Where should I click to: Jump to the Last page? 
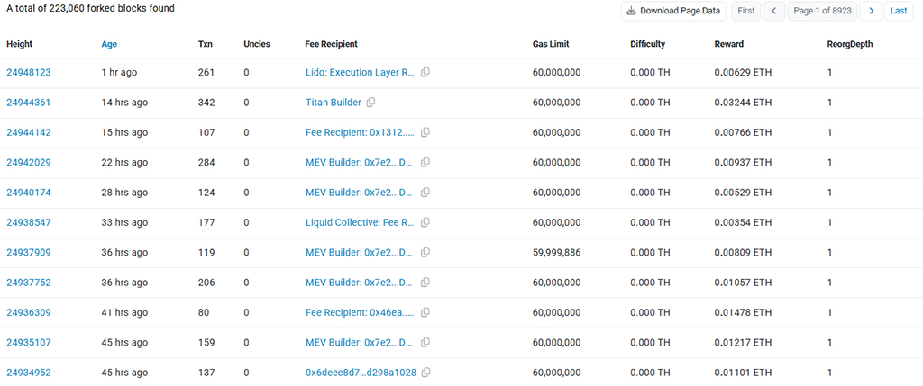[x=899, y=11]
